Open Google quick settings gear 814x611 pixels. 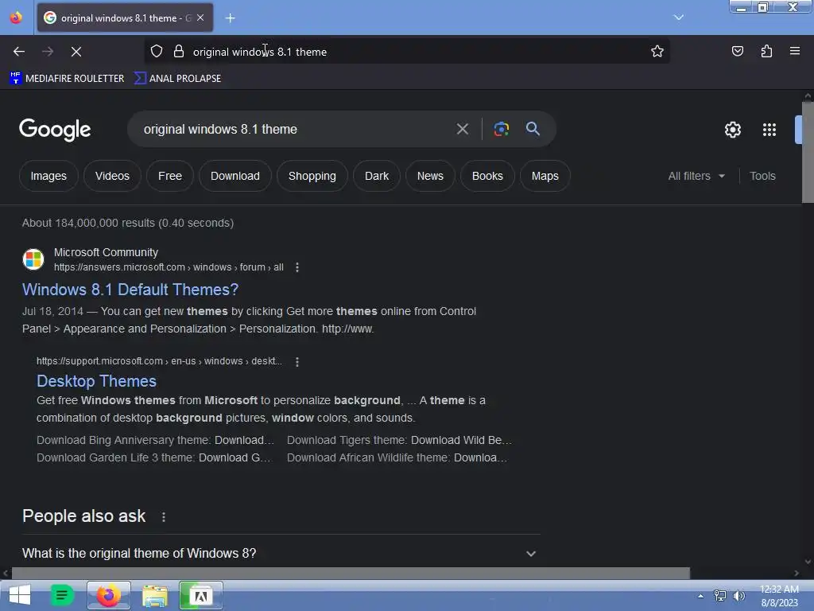pos(732,130)
